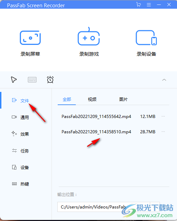
Task: Open 任务 task settings
Action: 25,151
